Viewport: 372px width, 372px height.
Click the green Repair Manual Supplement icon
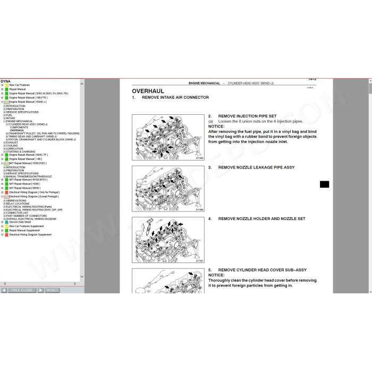click(6, 231)
